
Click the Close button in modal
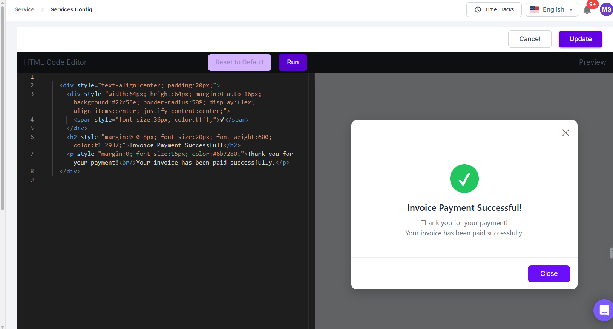click(x=549, y=274)
